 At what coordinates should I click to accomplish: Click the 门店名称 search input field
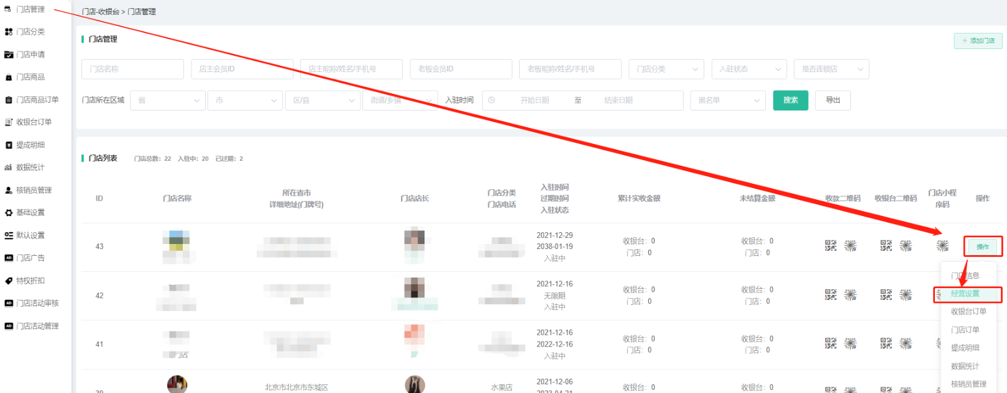(x=132, y=69)
